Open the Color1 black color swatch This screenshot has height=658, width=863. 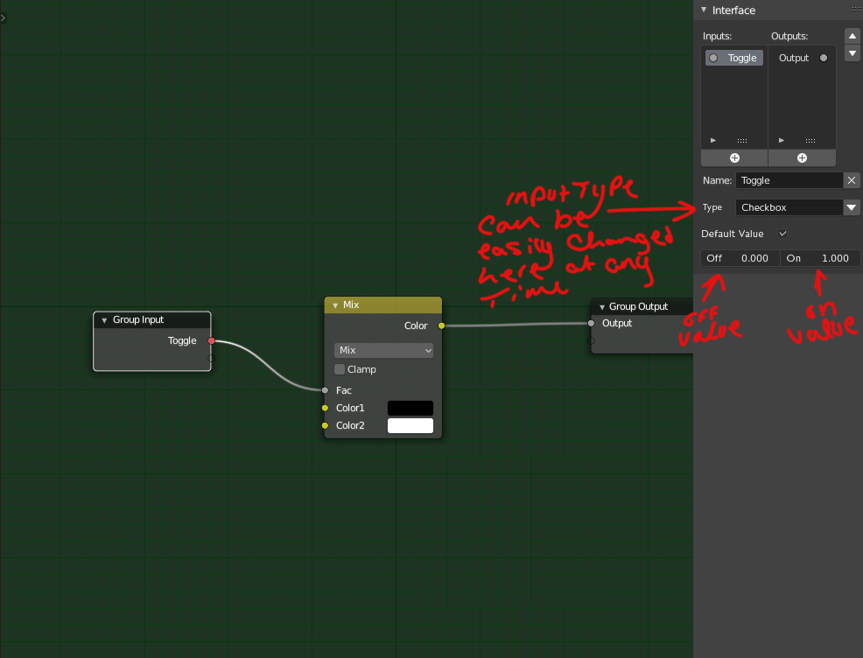(x=410, y=409)
